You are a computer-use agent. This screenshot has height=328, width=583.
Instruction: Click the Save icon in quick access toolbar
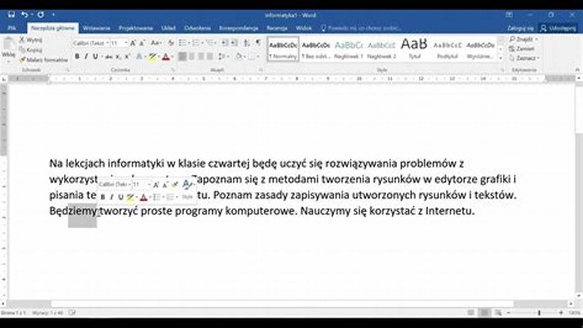point(11,15)
